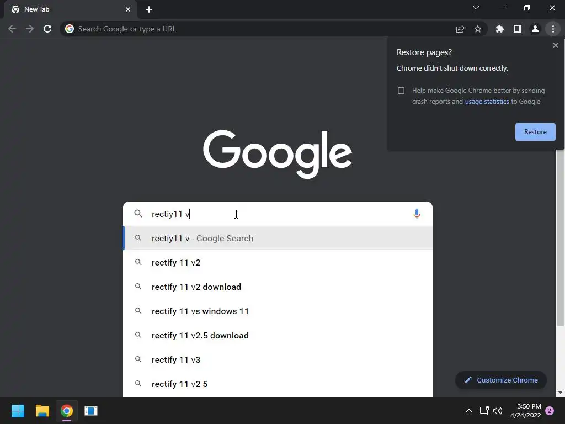Open the blue app taskbar icon

(x=91, y=411)
